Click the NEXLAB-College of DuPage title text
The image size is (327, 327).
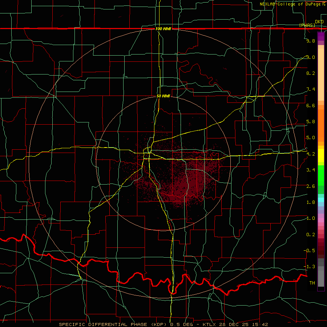click(x=290, y=4)
